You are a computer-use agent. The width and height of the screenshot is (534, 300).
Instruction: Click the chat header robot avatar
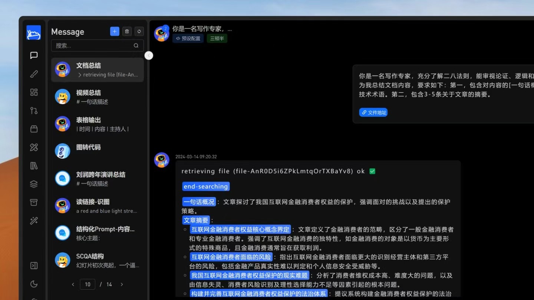tap(161, 34)
